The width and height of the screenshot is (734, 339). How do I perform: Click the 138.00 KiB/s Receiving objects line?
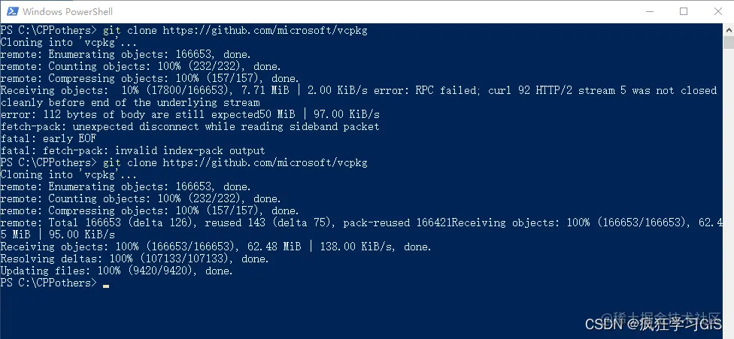click(x=216, y=247)
